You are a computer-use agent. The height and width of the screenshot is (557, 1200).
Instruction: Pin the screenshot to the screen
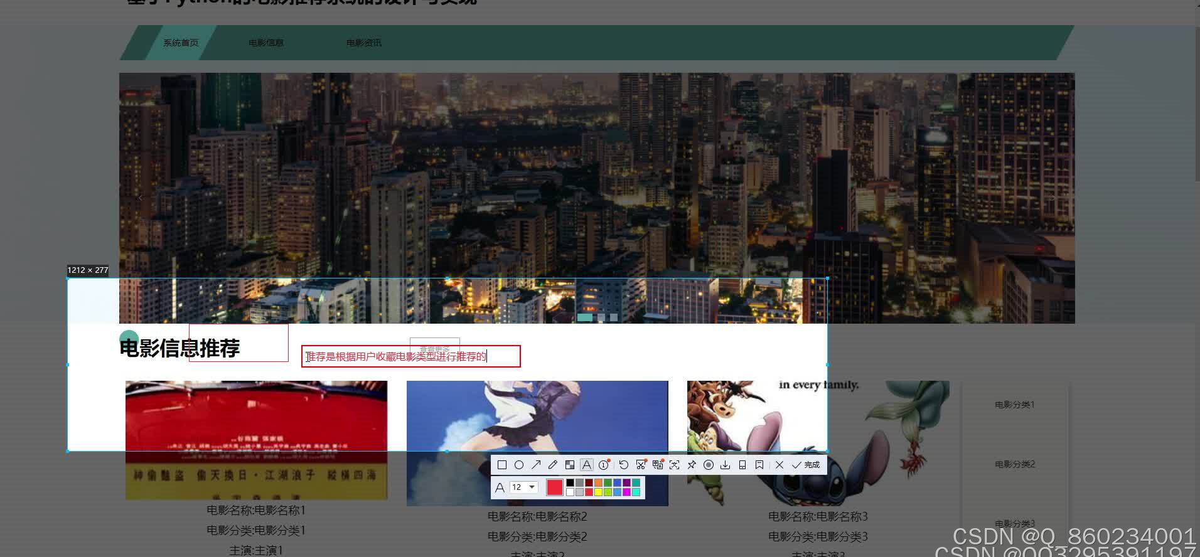point(692,465)
